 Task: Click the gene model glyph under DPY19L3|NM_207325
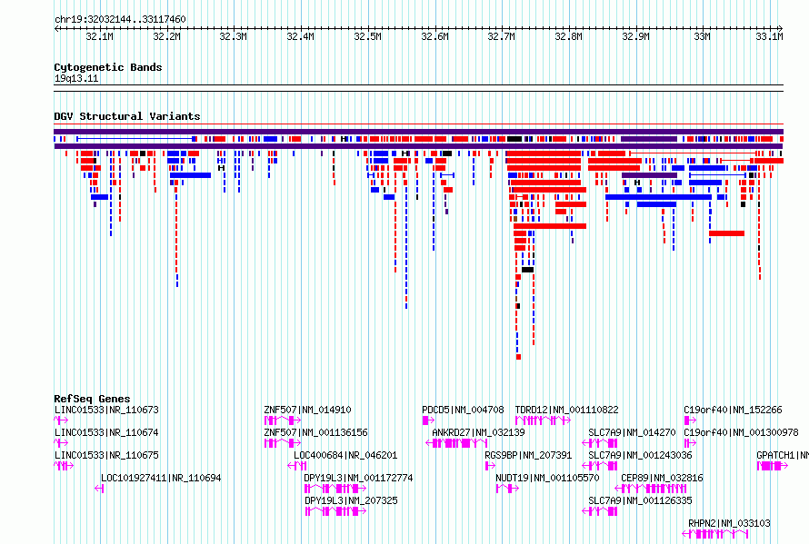(x=335, y=511)
